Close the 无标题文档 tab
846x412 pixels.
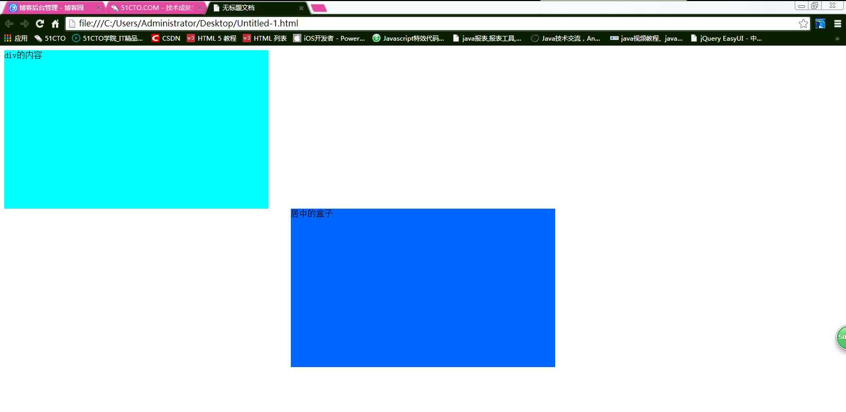[x=301, y=8]
